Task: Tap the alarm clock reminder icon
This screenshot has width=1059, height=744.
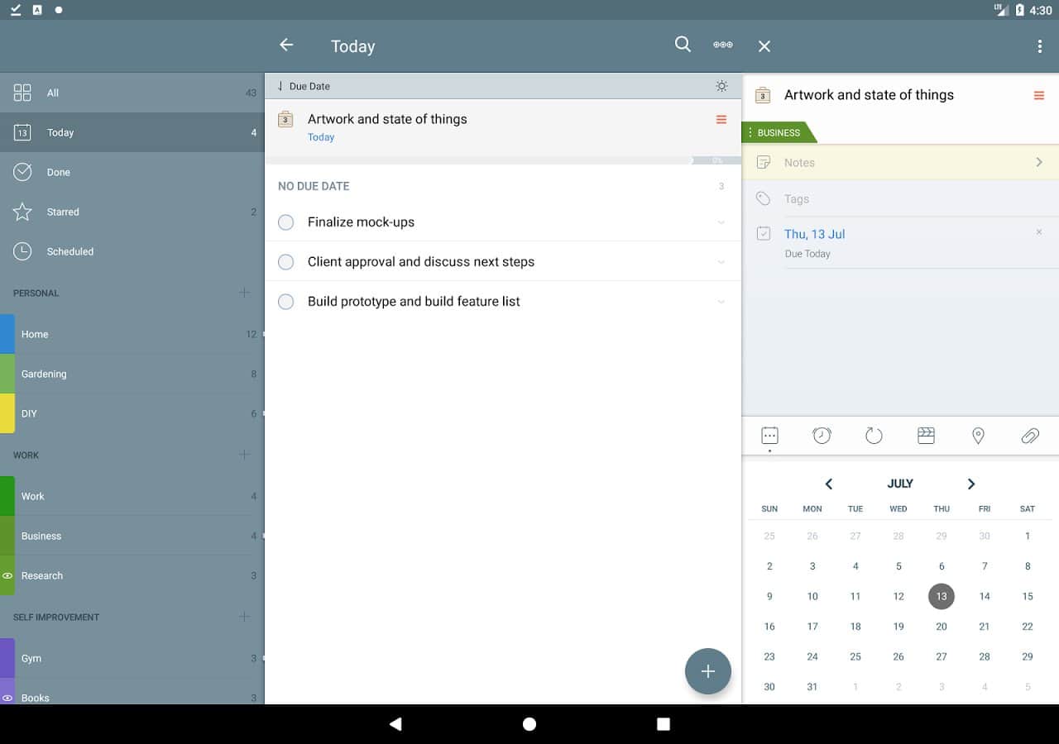Action: click(x=822, y=436)
